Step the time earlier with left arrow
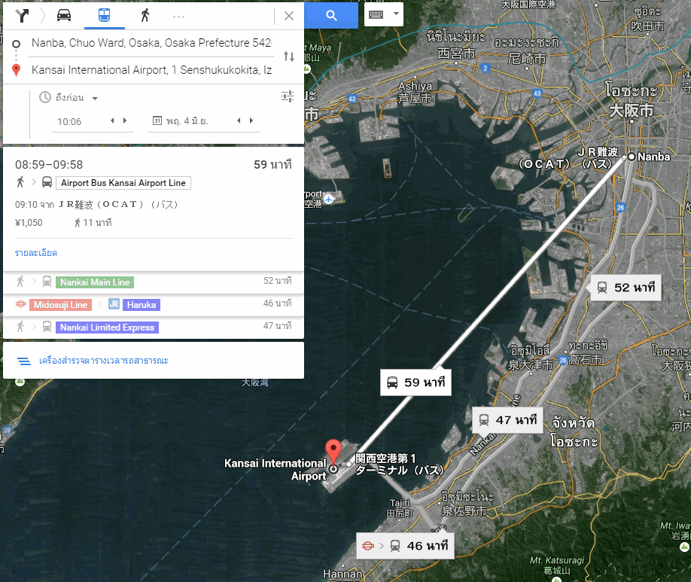The width and height of the screenshot is (691, 582). point(112,120)
